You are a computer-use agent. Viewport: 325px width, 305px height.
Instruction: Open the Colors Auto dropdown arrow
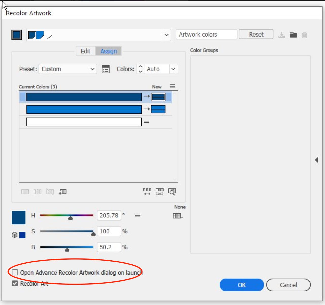click(x=173, y=69)
